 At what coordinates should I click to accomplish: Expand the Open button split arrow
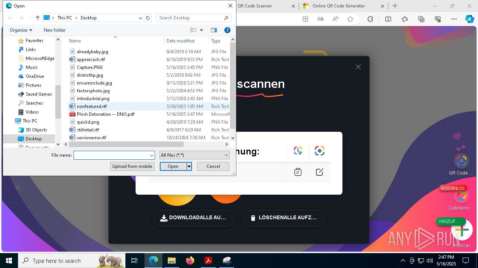click(x=189, y=166)
